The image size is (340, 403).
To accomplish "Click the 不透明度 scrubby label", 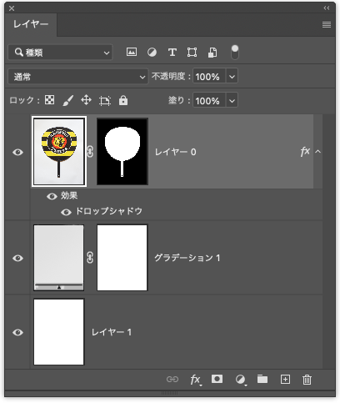I will (x=168, y=76).
